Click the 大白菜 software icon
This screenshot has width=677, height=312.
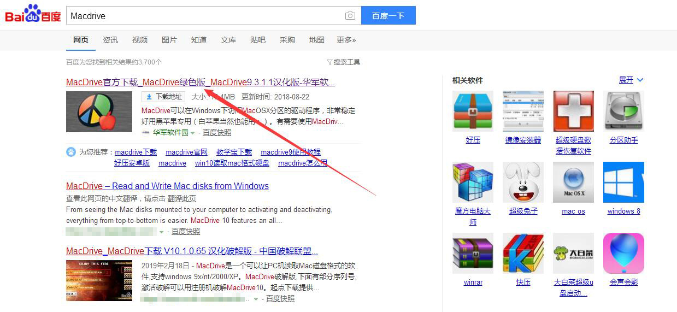[573, 253]
